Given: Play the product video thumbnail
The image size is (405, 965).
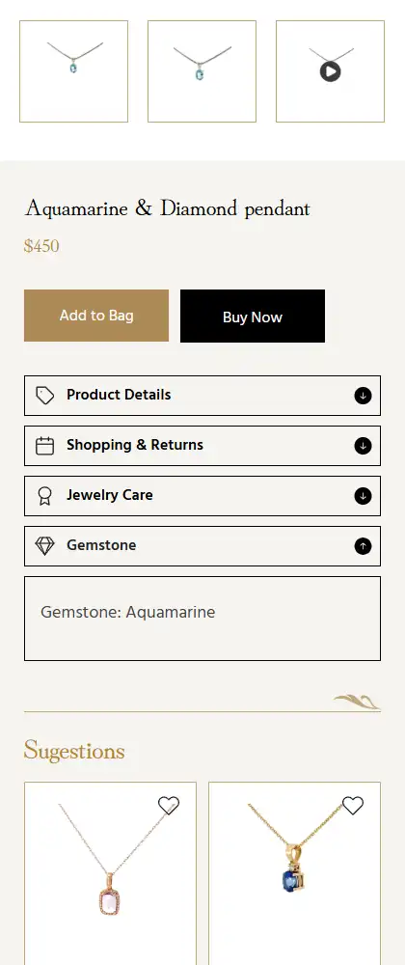Looking at the screenshot, I should pos(330,71).
